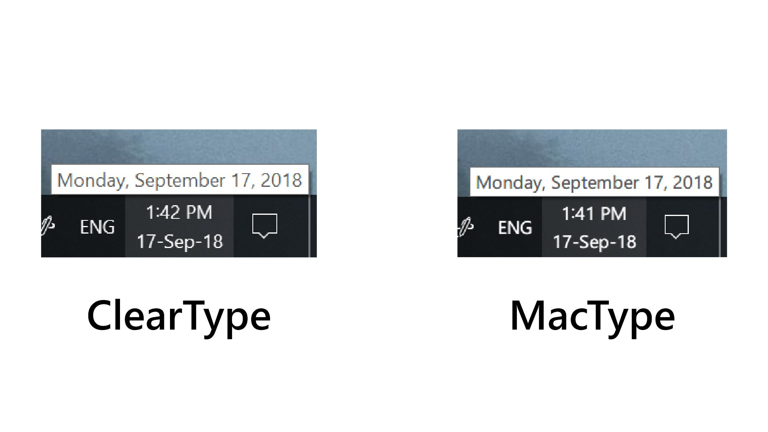The width and height of the screenshot is (768, 432).
Task: Click Show Desktop sliver in ClearType taskbar
Action: [313, 227]
